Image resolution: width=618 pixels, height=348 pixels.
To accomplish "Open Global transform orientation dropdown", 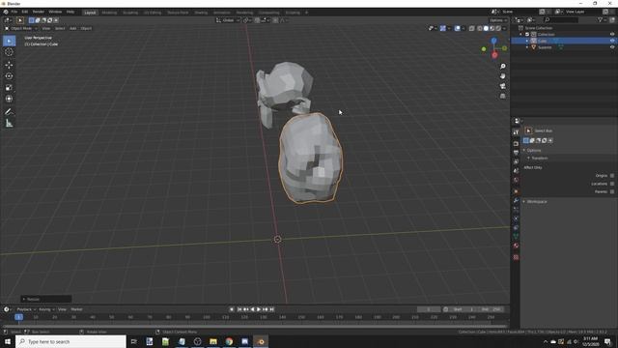I will coord(228,20).
